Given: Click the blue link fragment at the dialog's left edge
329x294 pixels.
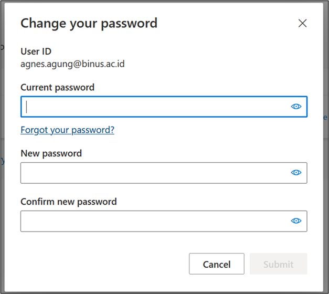Looking at the screenshot, I should [x=3, y=161].
